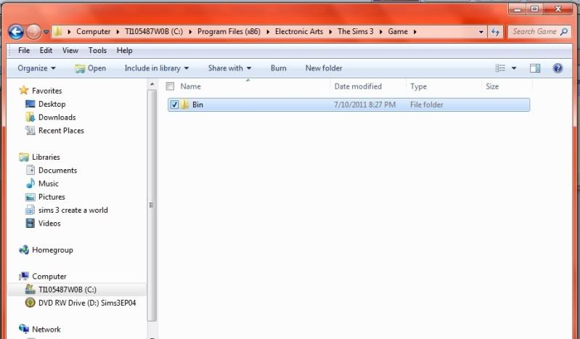Click the Favorites star icon
Screen dimensions: 580x339
24,90
